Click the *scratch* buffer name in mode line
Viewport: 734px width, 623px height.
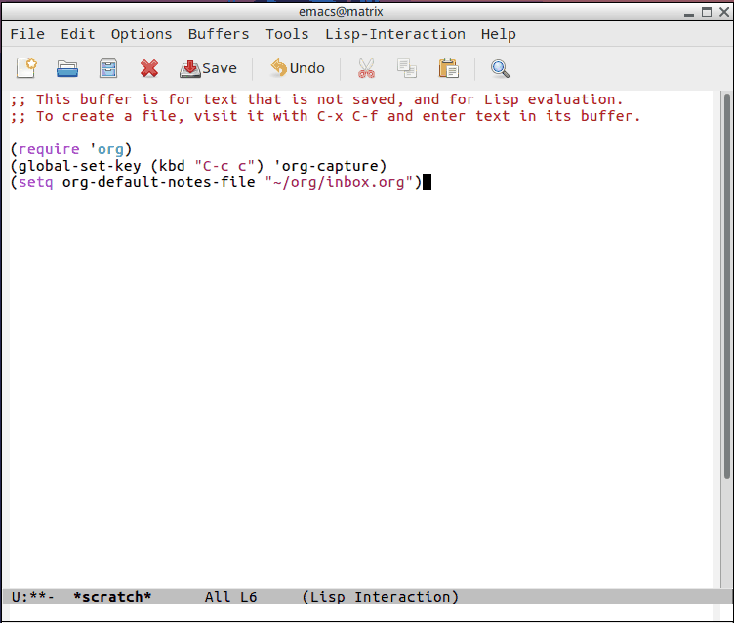tap(112, 597)
